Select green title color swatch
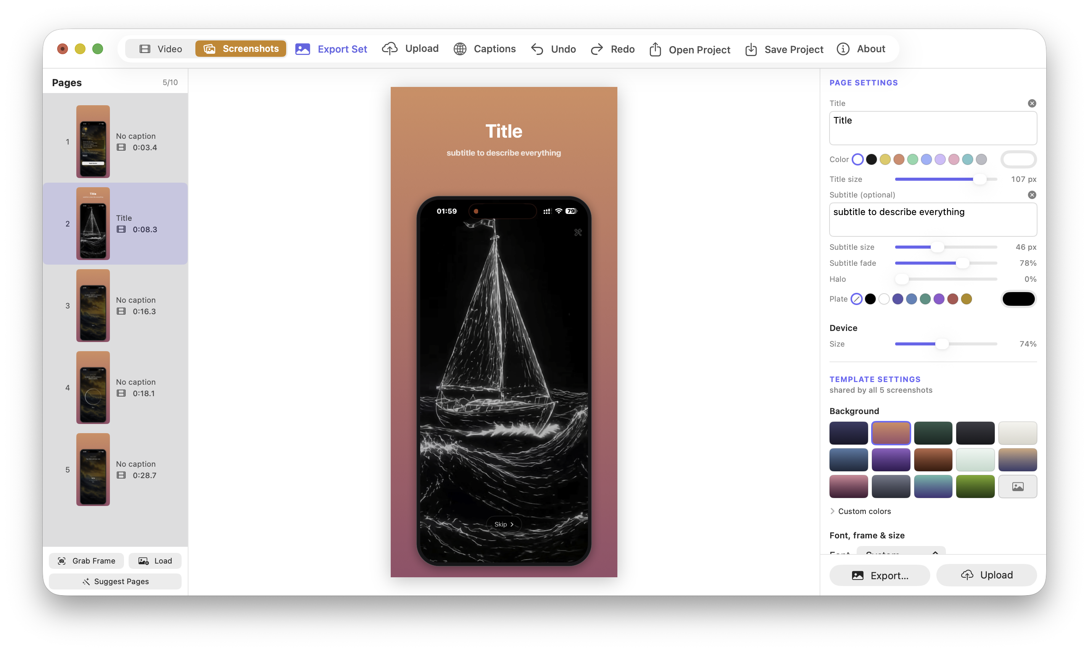Image resolution: width=1089 pixels, height=652 pixels. click(x=912, y=159)
